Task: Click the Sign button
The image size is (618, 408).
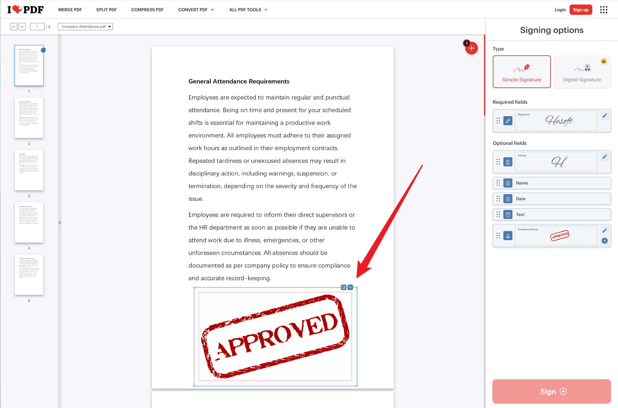Action: tap(551, 391)
